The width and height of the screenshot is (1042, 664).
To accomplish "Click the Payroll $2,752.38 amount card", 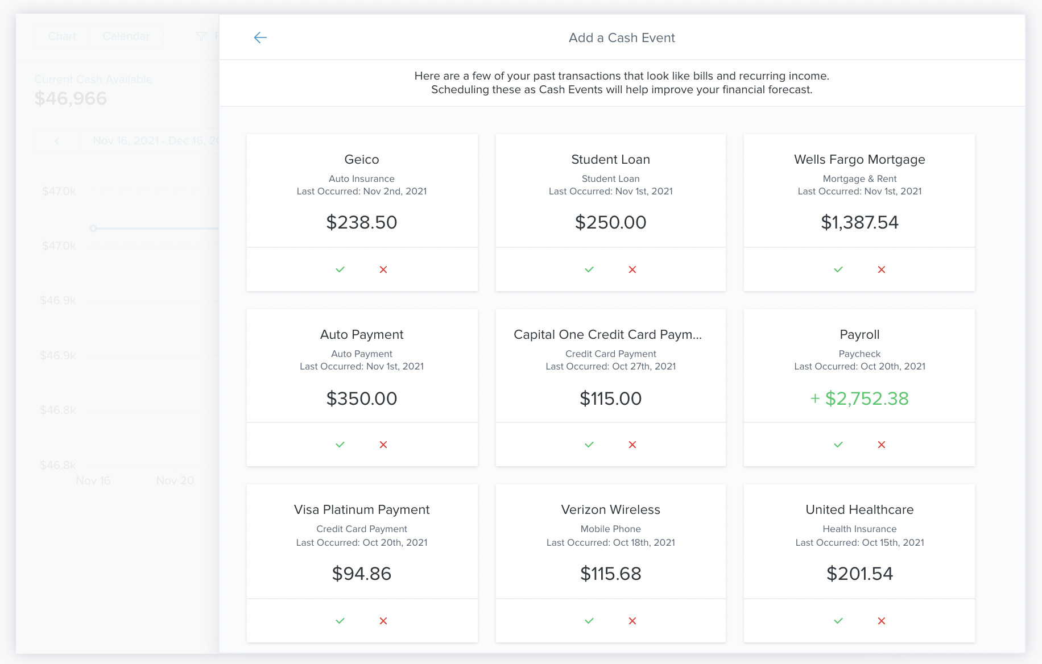I will [859, 399].
